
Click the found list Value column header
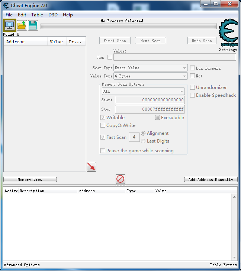pos(57,42)
